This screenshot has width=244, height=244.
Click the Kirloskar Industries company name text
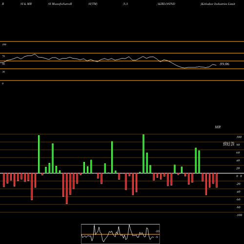coord(218,4)
